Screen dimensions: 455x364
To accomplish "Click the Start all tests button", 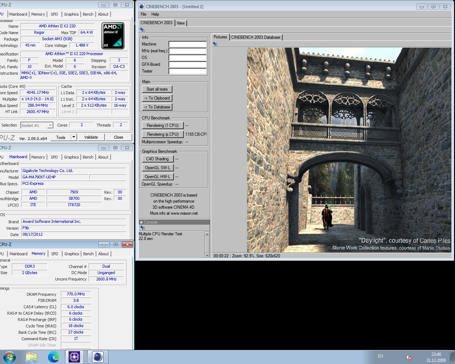I will [x=157, y=89].
